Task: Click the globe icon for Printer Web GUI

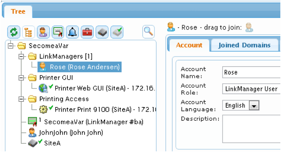Action: [43, 88]
